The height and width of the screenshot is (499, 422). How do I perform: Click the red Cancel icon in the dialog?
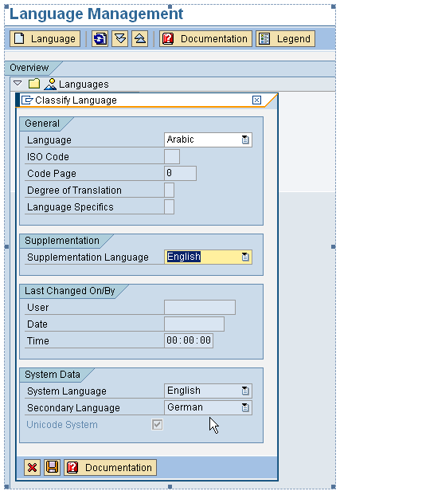(32, 467)
